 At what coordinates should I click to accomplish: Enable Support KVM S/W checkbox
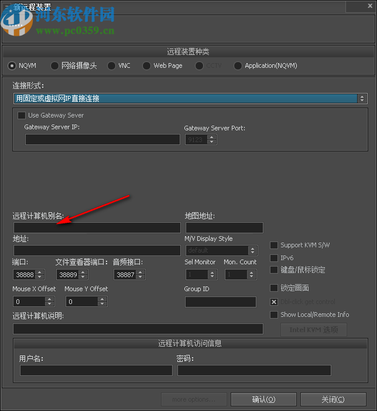click(274, 245)
